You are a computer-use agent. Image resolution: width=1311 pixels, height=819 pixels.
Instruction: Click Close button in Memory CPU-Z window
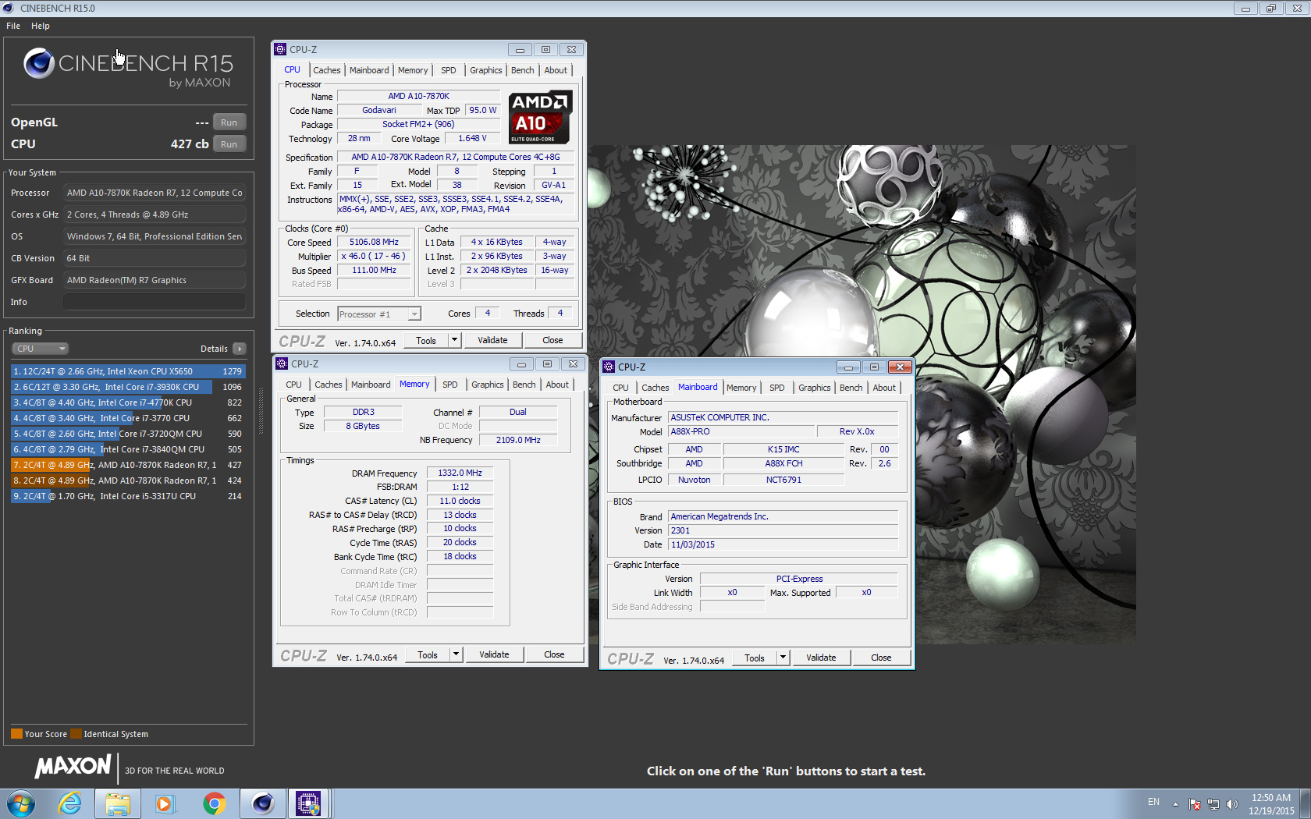[554, 654]
